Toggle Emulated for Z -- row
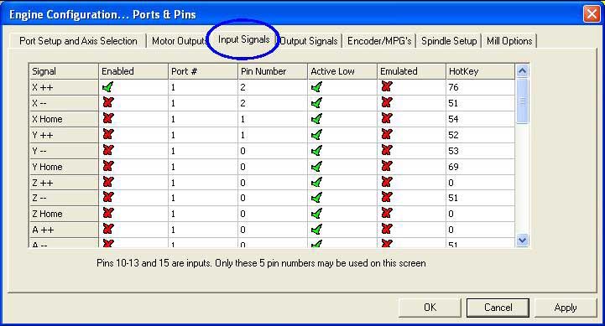The image size is (605, 326). pos(387,197)
